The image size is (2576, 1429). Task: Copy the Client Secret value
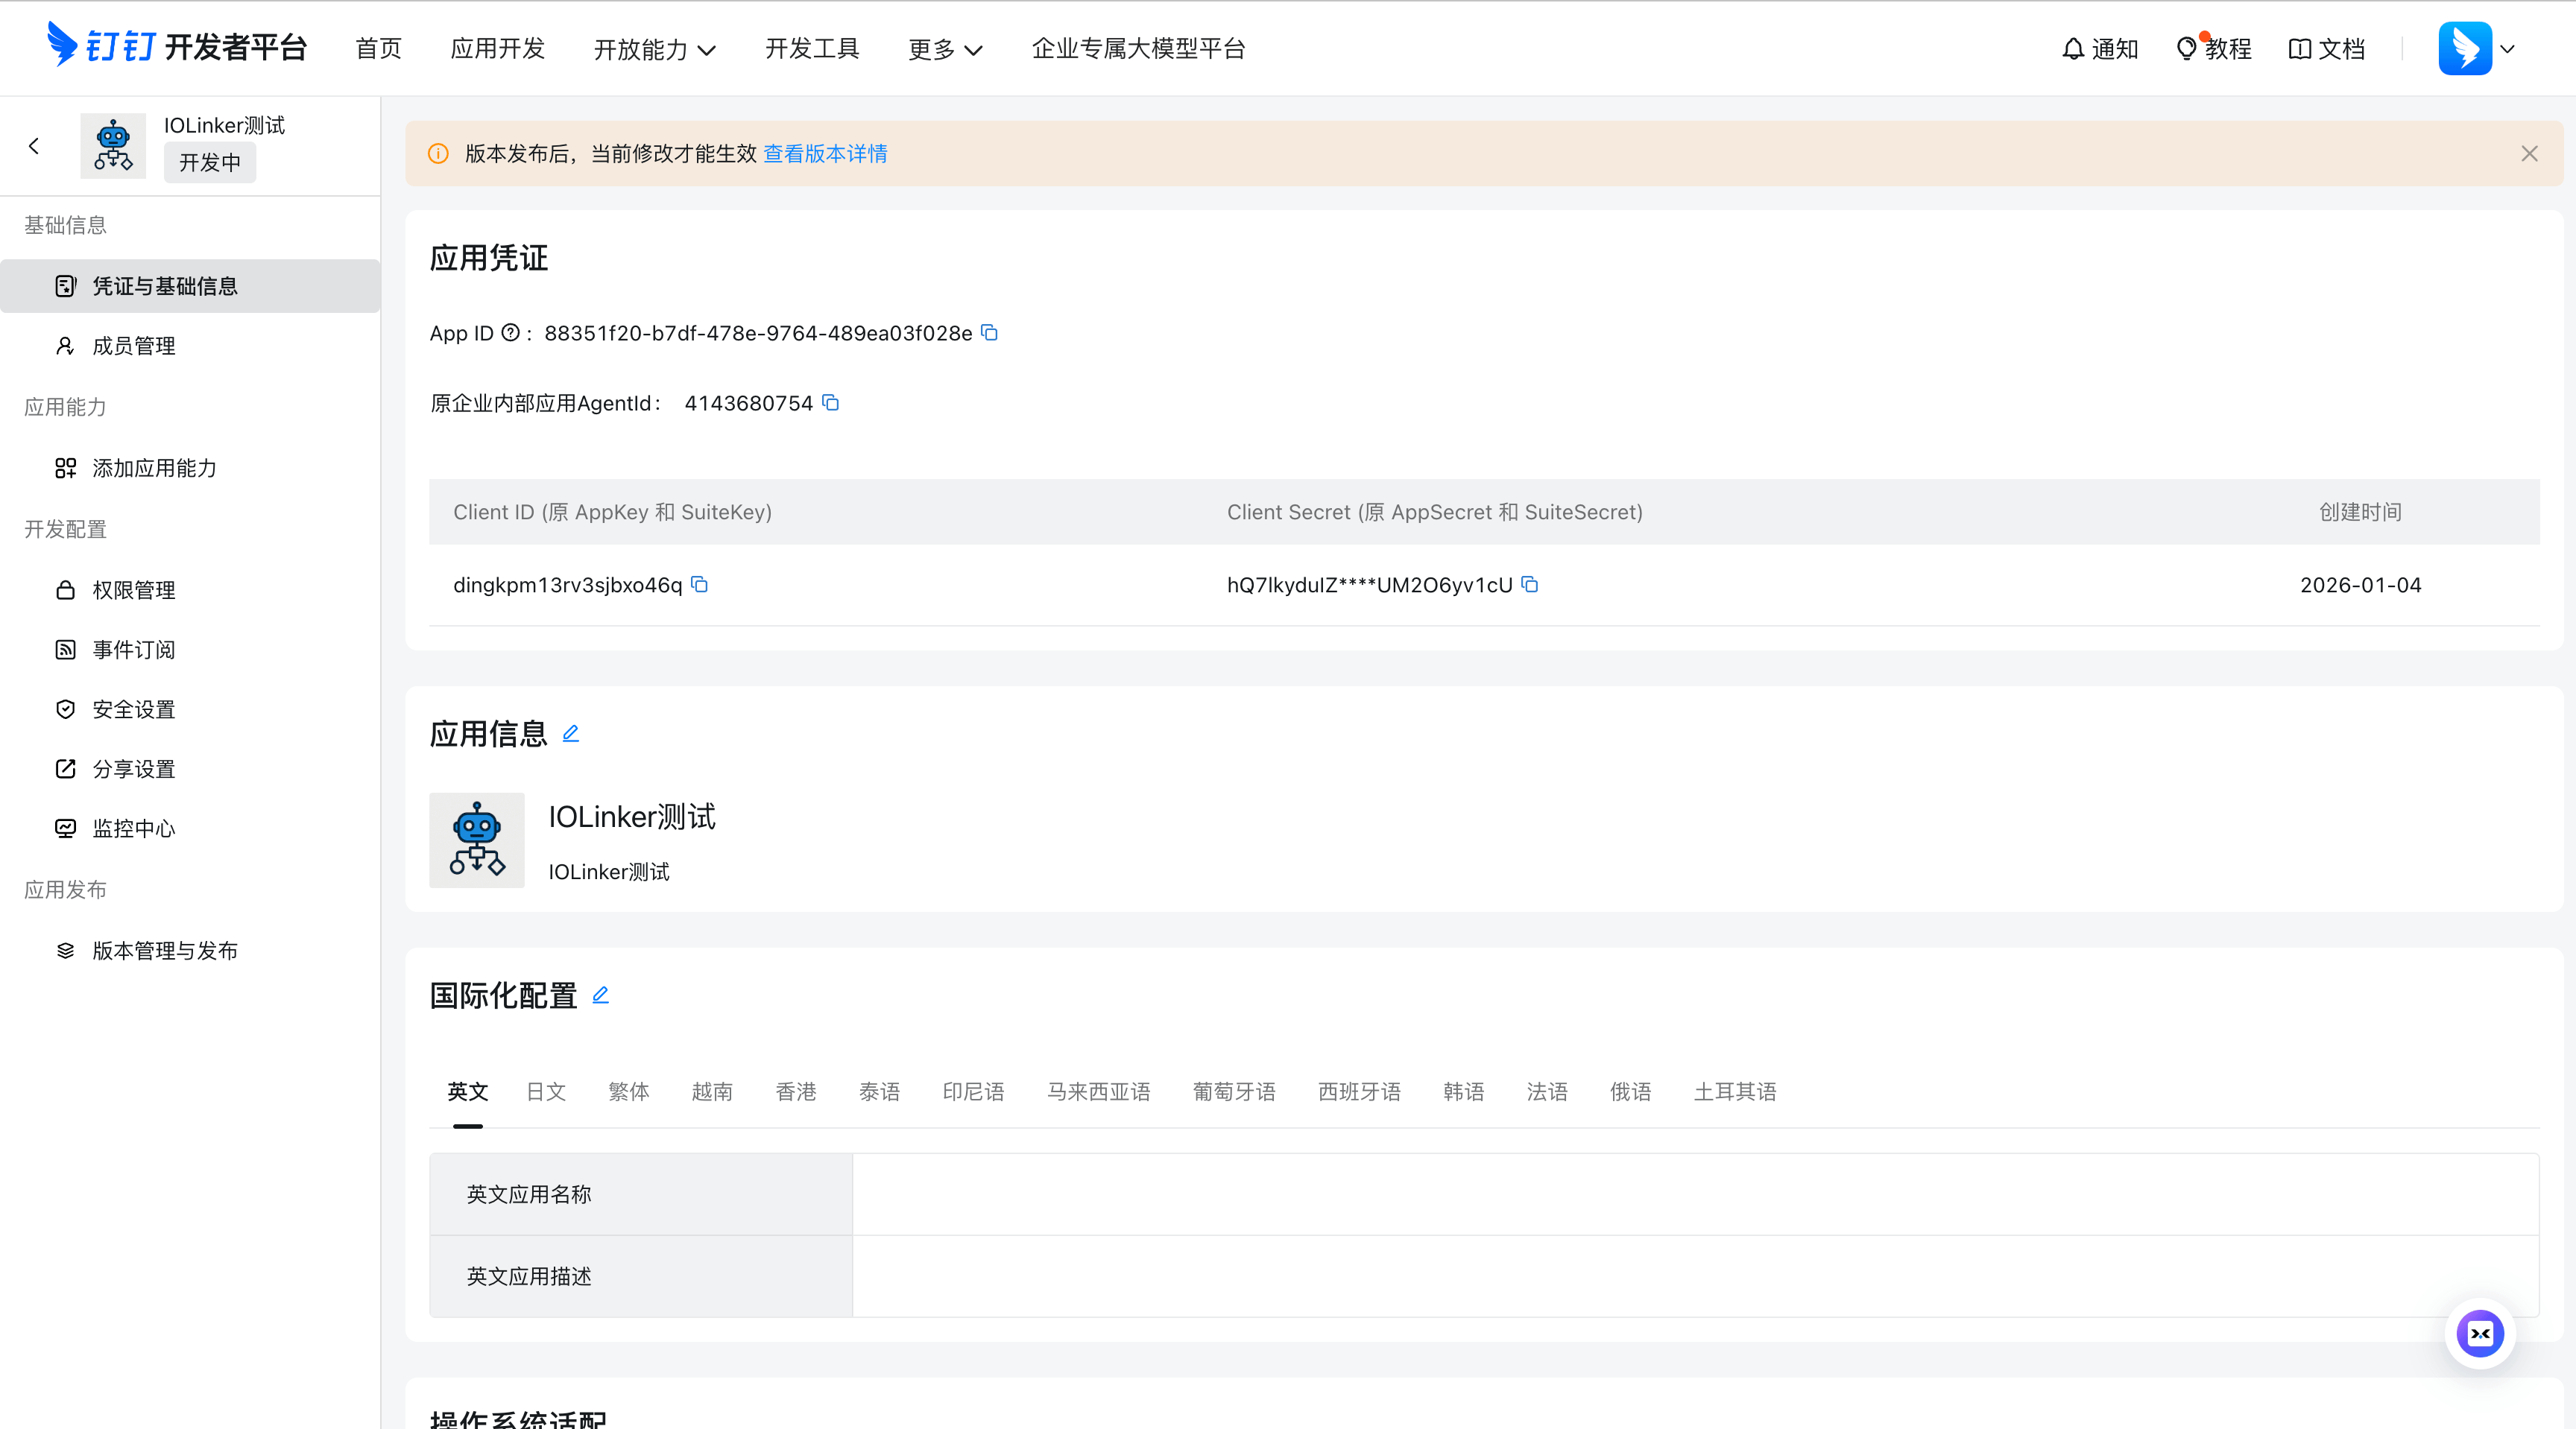(1529, 585)
